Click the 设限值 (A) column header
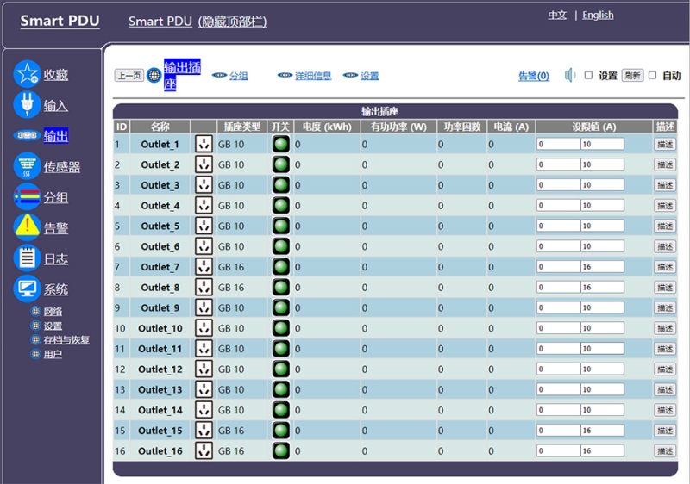The height and width of the screenshot is (484, 690). pyautogui.click(x=593, y=127)
